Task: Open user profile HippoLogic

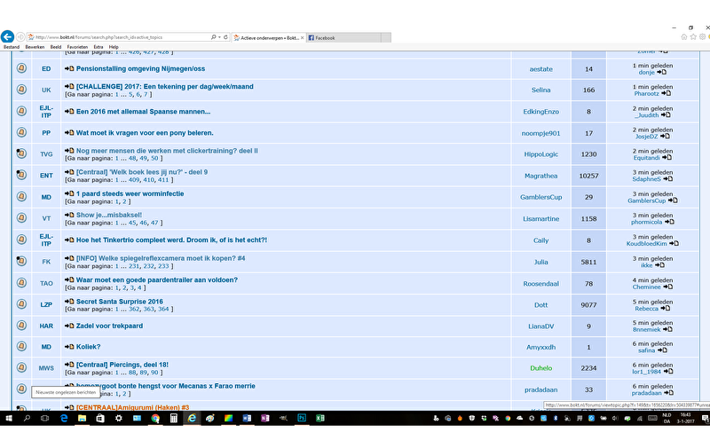Action: coord(540,154)
